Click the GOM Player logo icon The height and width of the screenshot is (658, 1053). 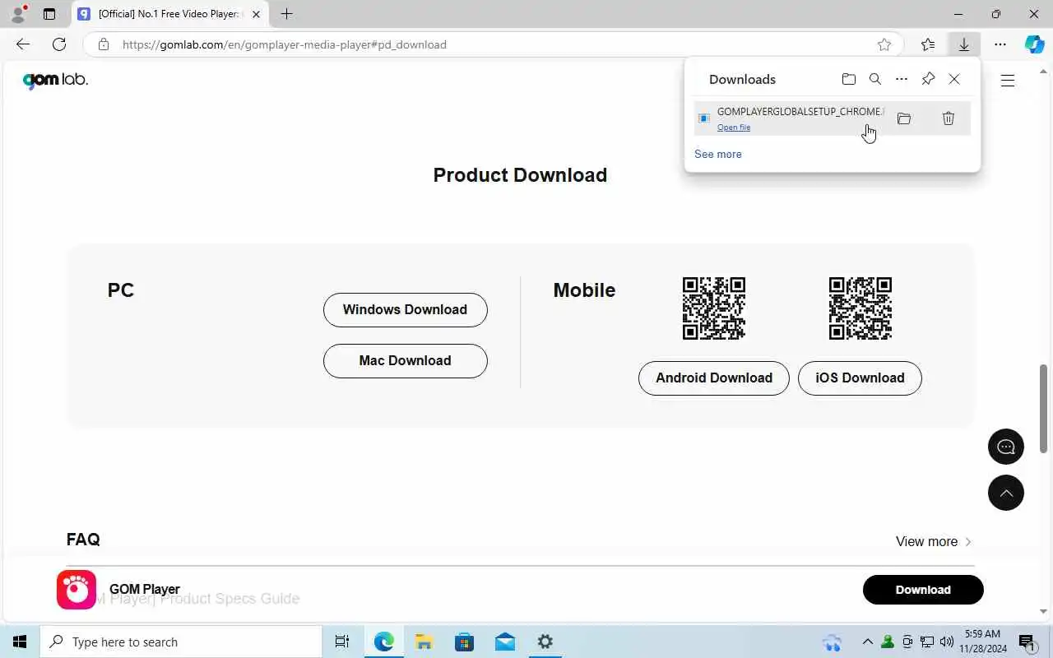[77, 590]
